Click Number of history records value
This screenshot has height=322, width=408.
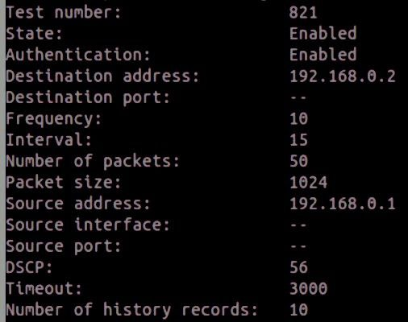[298, 310]
